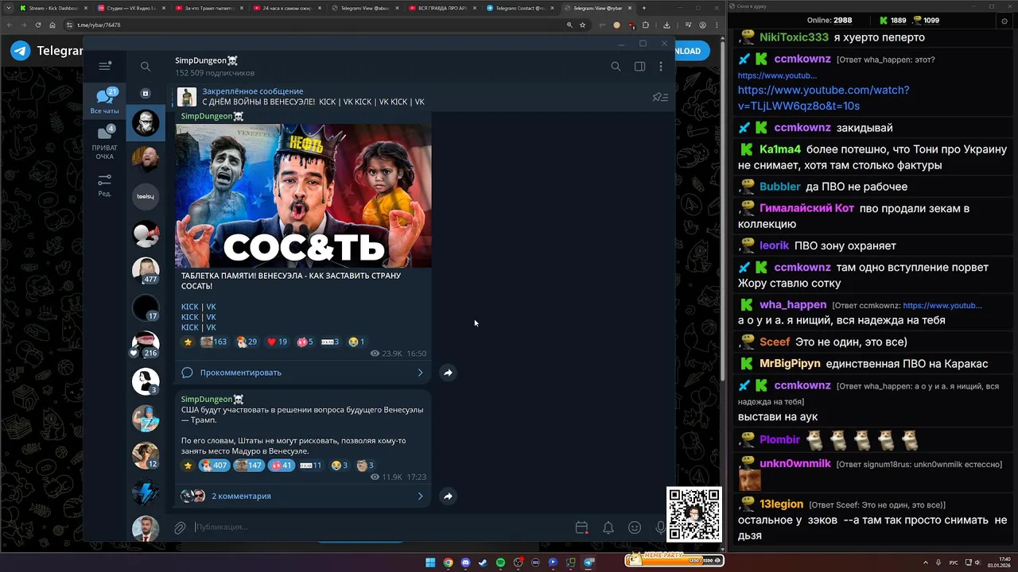Open OBS Studio from taskbar
This screenshot has height=572, width=1018.
point(518,562)
